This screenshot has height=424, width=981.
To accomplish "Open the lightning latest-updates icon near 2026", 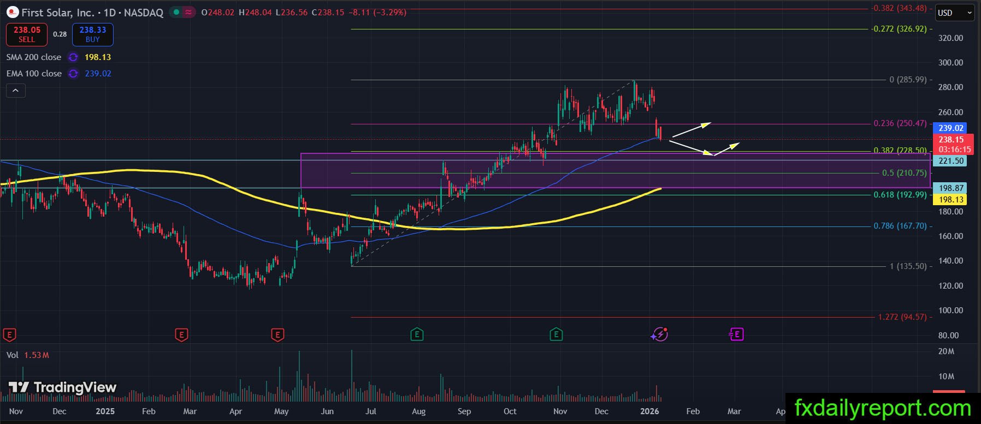I will [x=659, y=334].
